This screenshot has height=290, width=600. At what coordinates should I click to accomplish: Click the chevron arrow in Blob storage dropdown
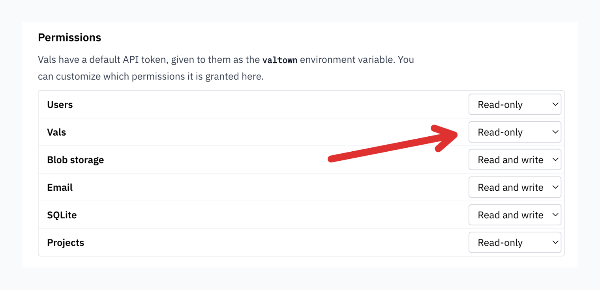point(555,160)
